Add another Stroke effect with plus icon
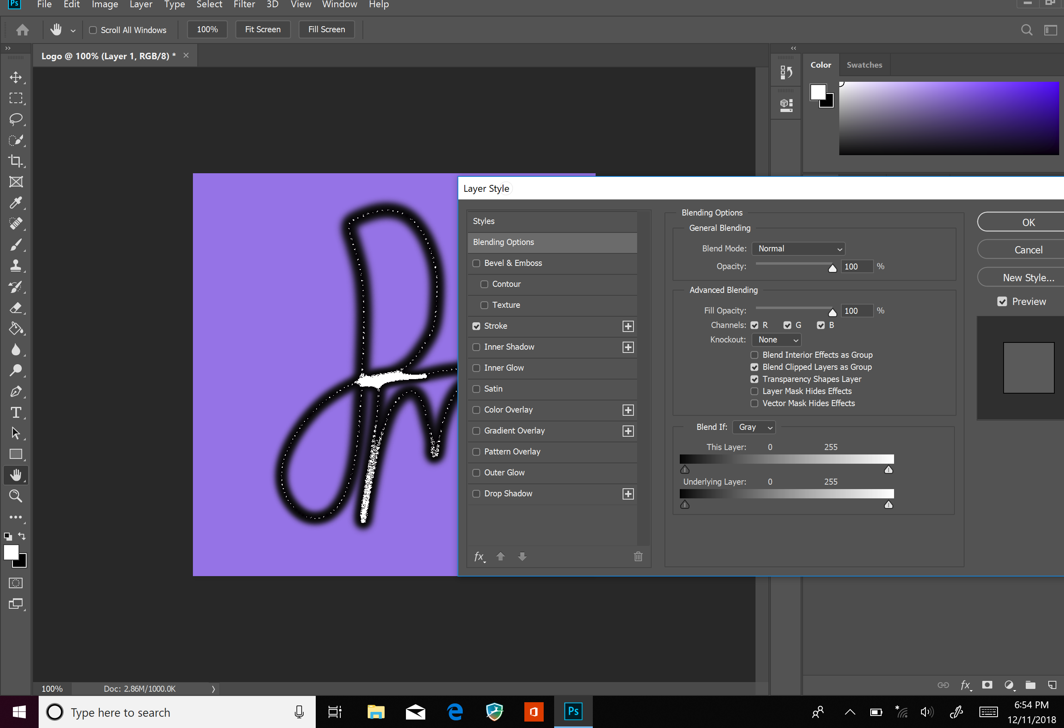This screenshot has height=728, width=1064. [628, 326]
